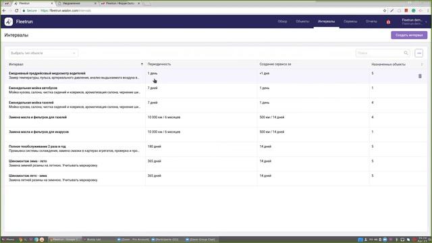Click the Fleetrun logo icon
The image size is (432, 243).
coord(9,22)
